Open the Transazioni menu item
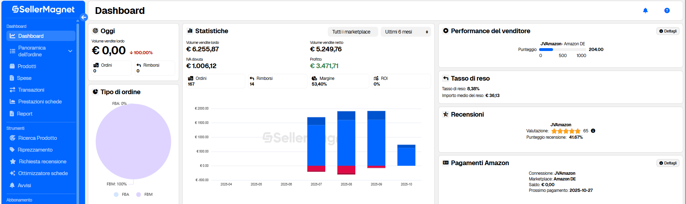The image size is (686, 204). [31, 90]
